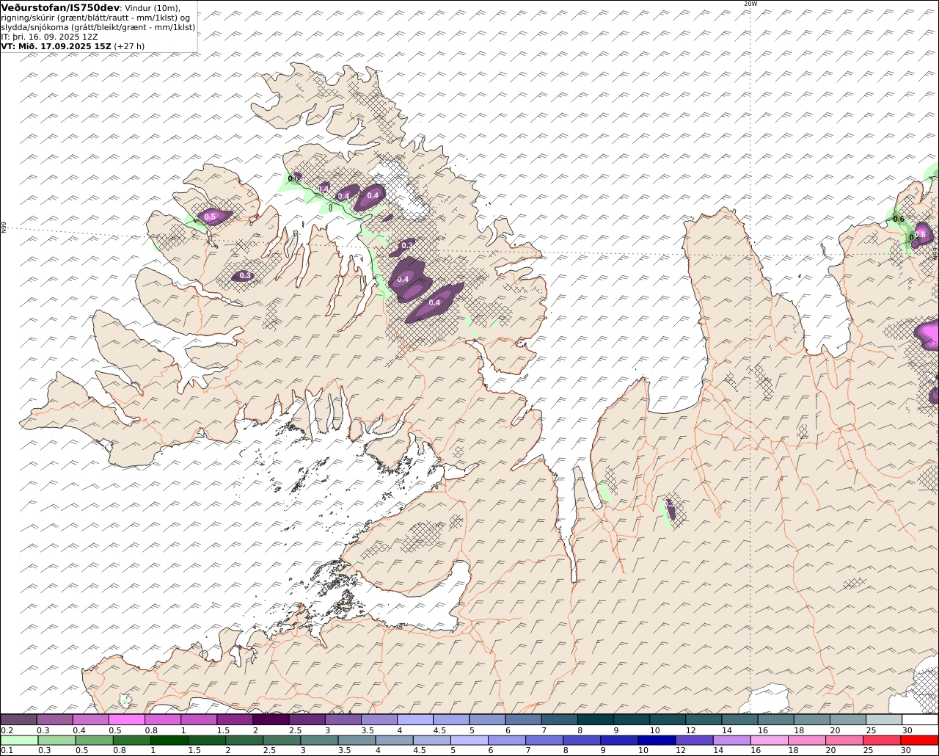Choose the lower-row legend swatch labeled 1.5
This screenshot has width=939, height=756.
[207, 740]
